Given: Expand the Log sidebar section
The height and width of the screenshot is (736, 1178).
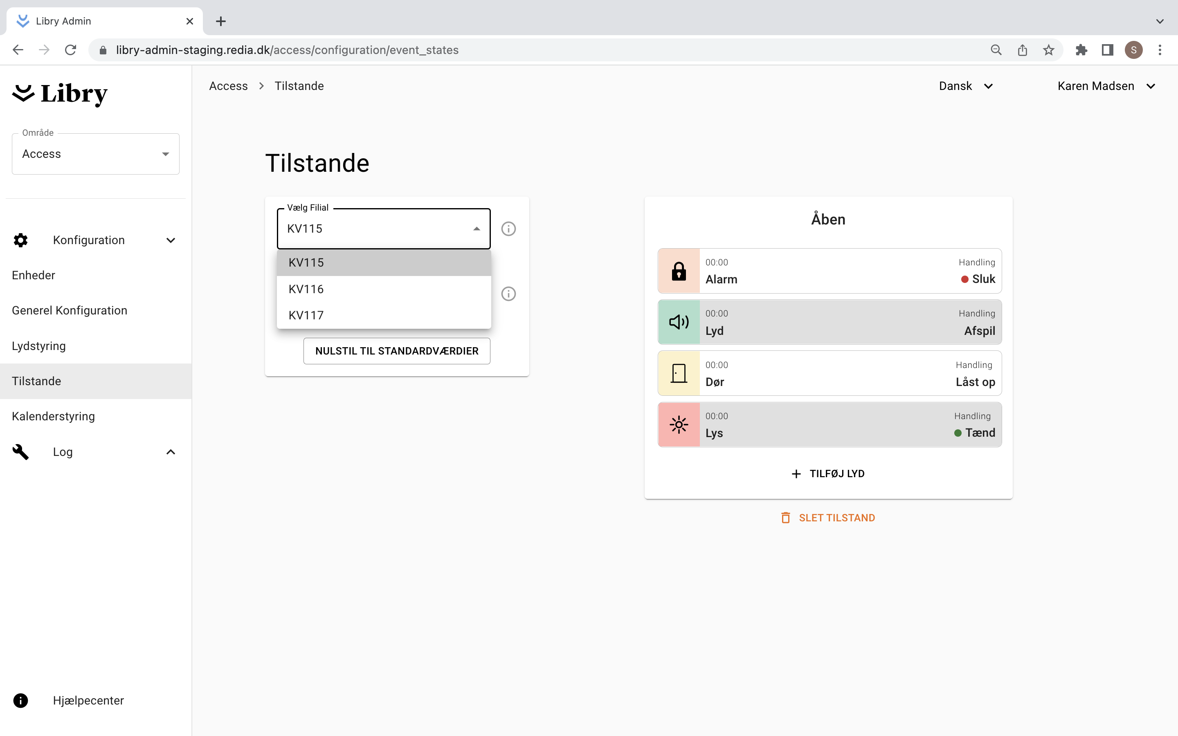Looking at the screenshot, I should (171, 452).
